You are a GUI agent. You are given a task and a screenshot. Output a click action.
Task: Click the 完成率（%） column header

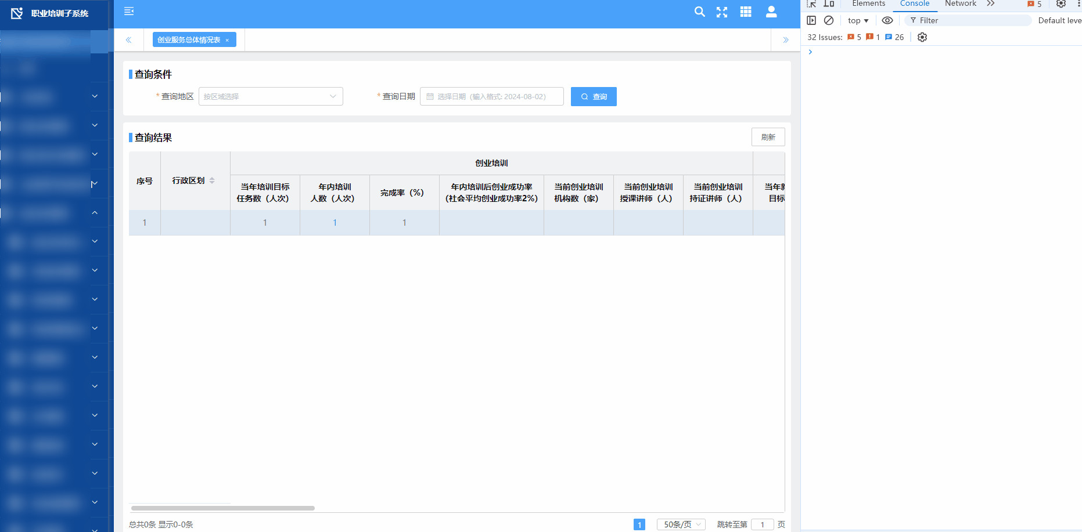tap(404, 193)
